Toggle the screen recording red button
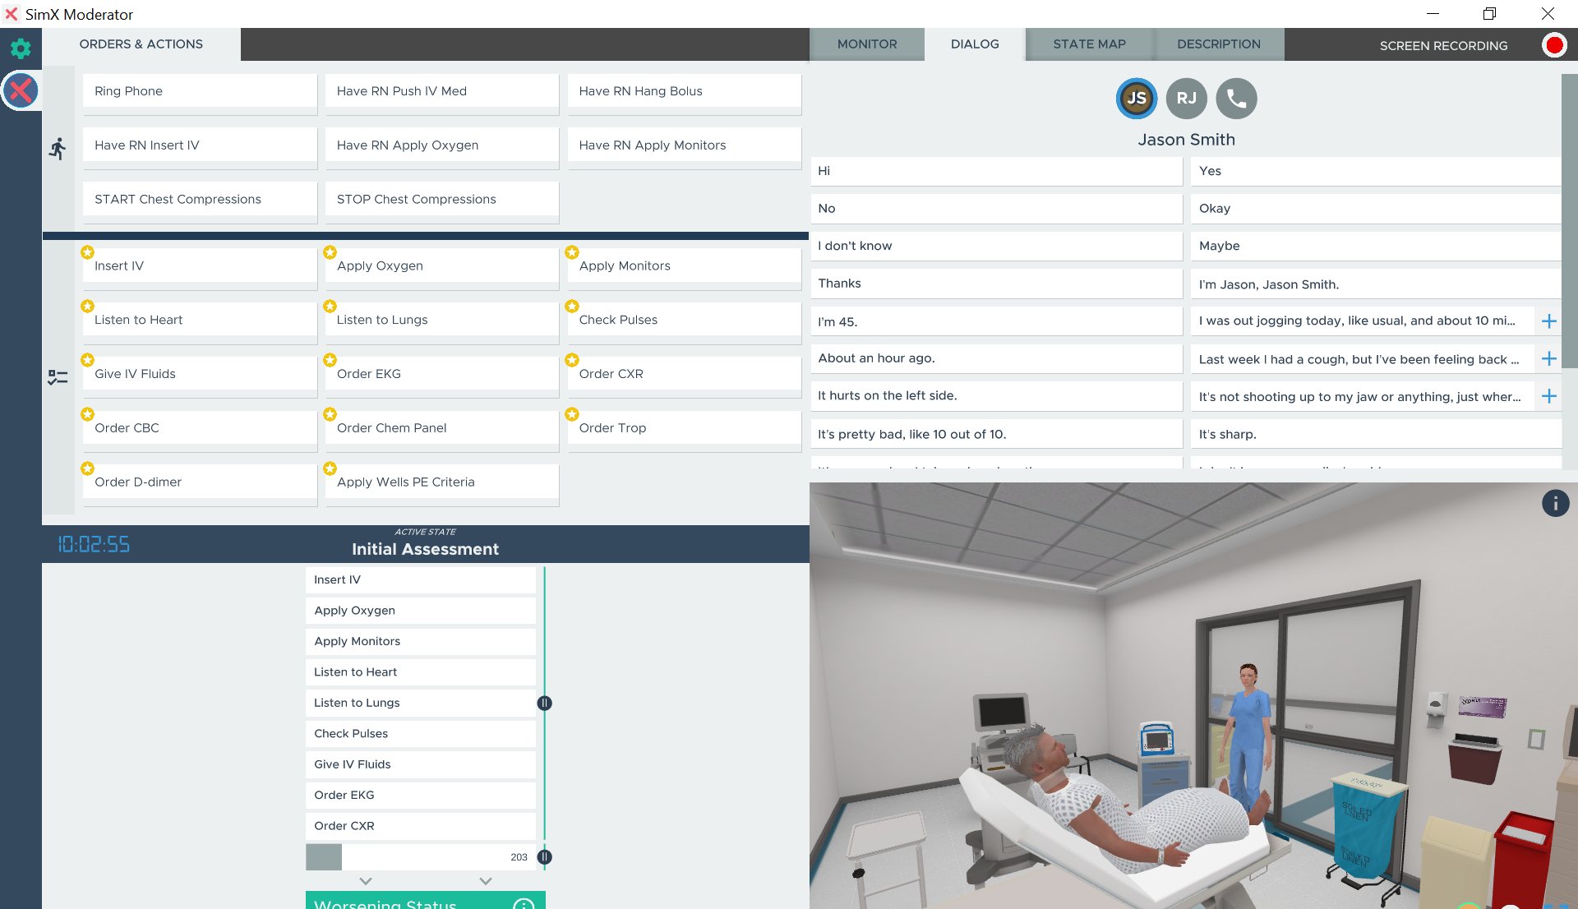This screenshot has height=909, width=1578. 1554,45
